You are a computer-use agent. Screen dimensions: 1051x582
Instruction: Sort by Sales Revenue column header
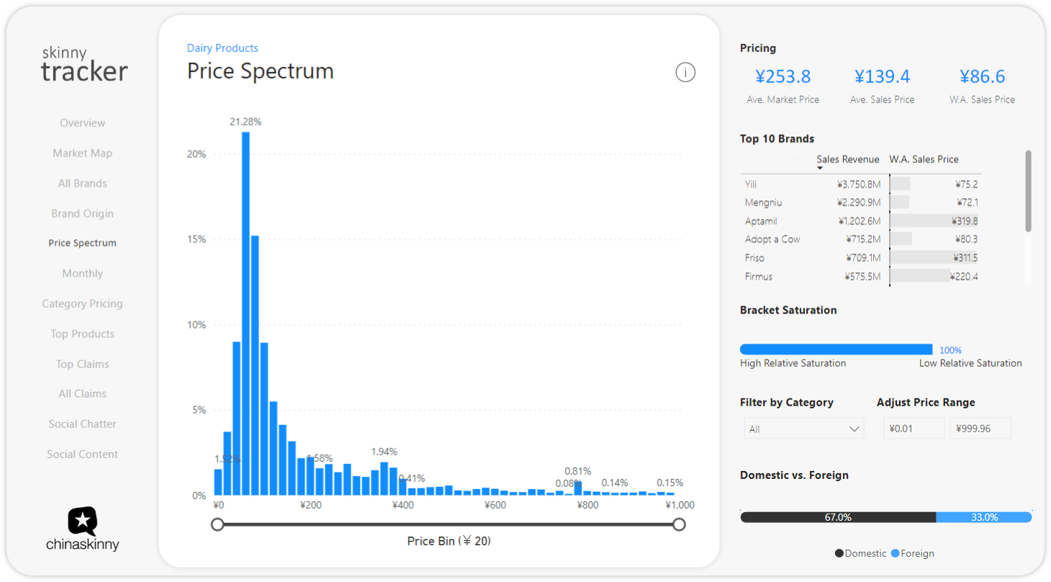pos(847,159)
